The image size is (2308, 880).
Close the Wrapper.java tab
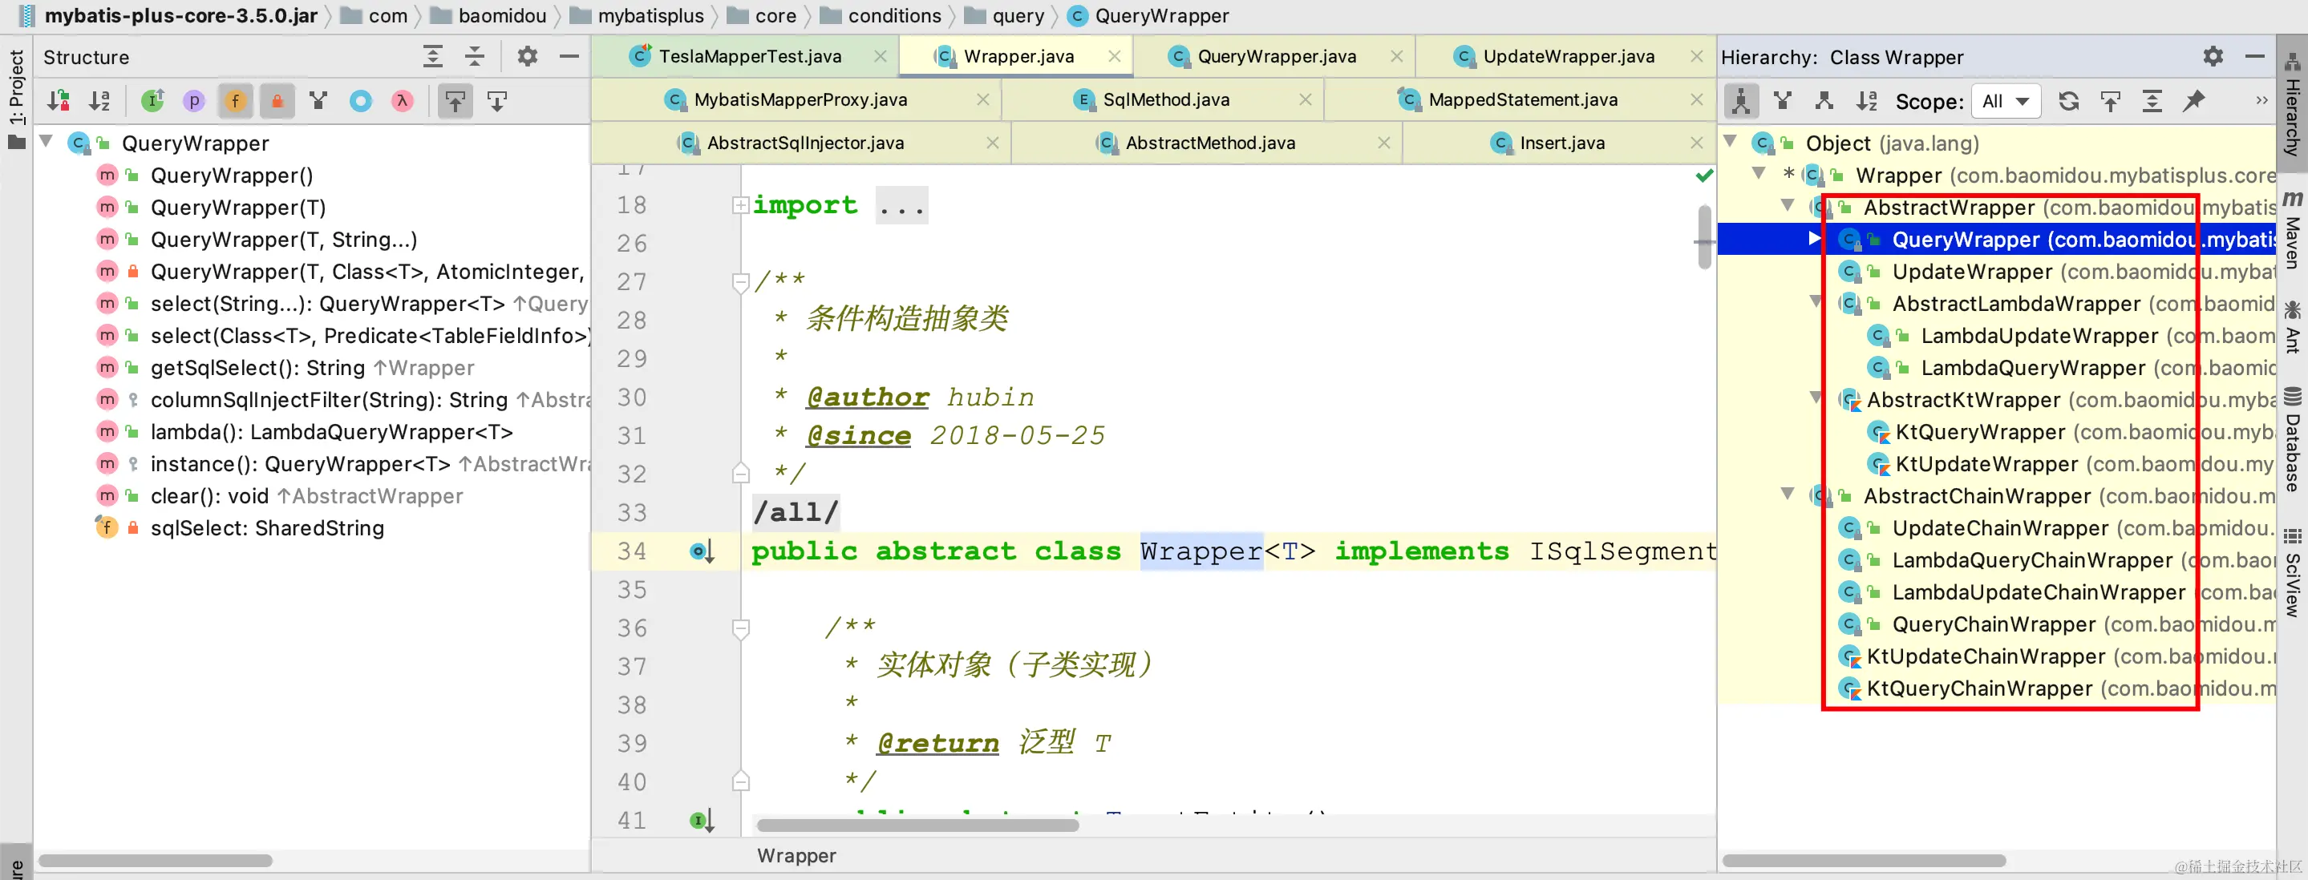[1114, 56]
